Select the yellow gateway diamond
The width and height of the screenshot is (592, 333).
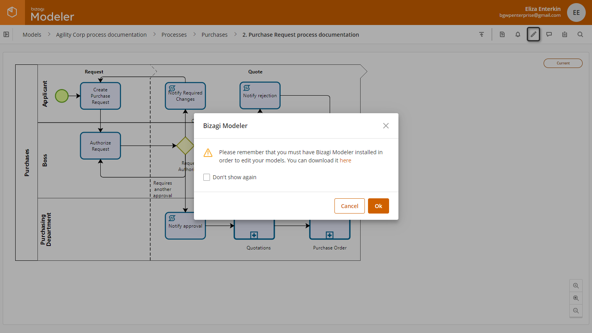point(185,146)
